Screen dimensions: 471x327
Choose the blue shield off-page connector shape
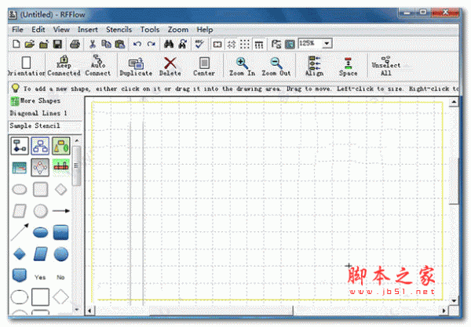(20, 275)
